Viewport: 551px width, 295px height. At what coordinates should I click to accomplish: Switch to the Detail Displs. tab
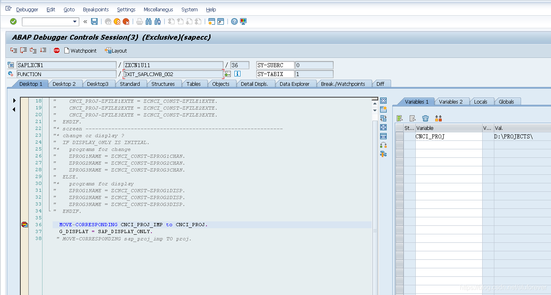click(255, 84)
